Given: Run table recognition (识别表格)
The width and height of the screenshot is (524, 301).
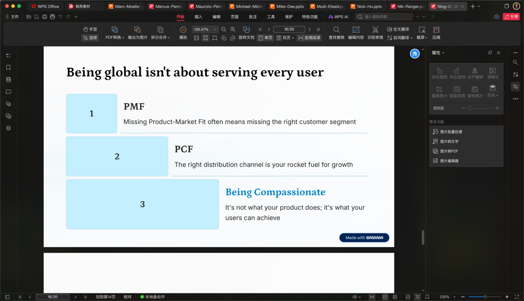Looking at the screenshot, I should point(375,33).
